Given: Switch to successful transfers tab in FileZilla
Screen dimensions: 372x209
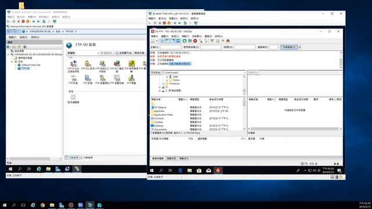Looking at the screenshot, I should click(184, 158).
